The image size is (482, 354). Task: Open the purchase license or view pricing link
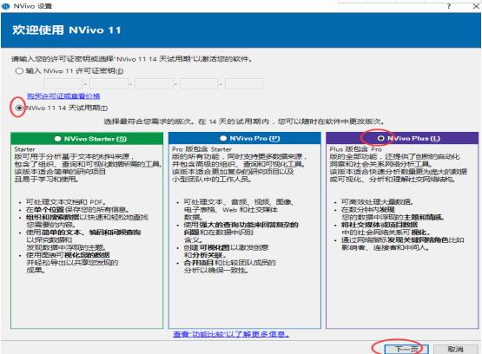click(63, 96)
